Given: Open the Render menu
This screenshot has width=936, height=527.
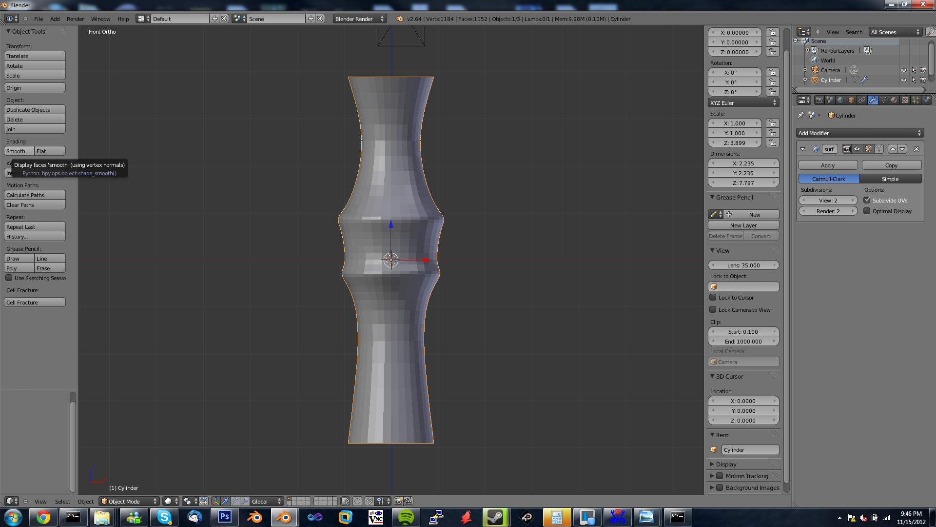Looking at the screenshot, I should 75,19.
